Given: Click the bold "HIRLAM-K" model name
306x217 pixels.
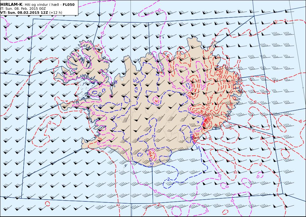Looking at the screenshot, I should tap(11, 5).
